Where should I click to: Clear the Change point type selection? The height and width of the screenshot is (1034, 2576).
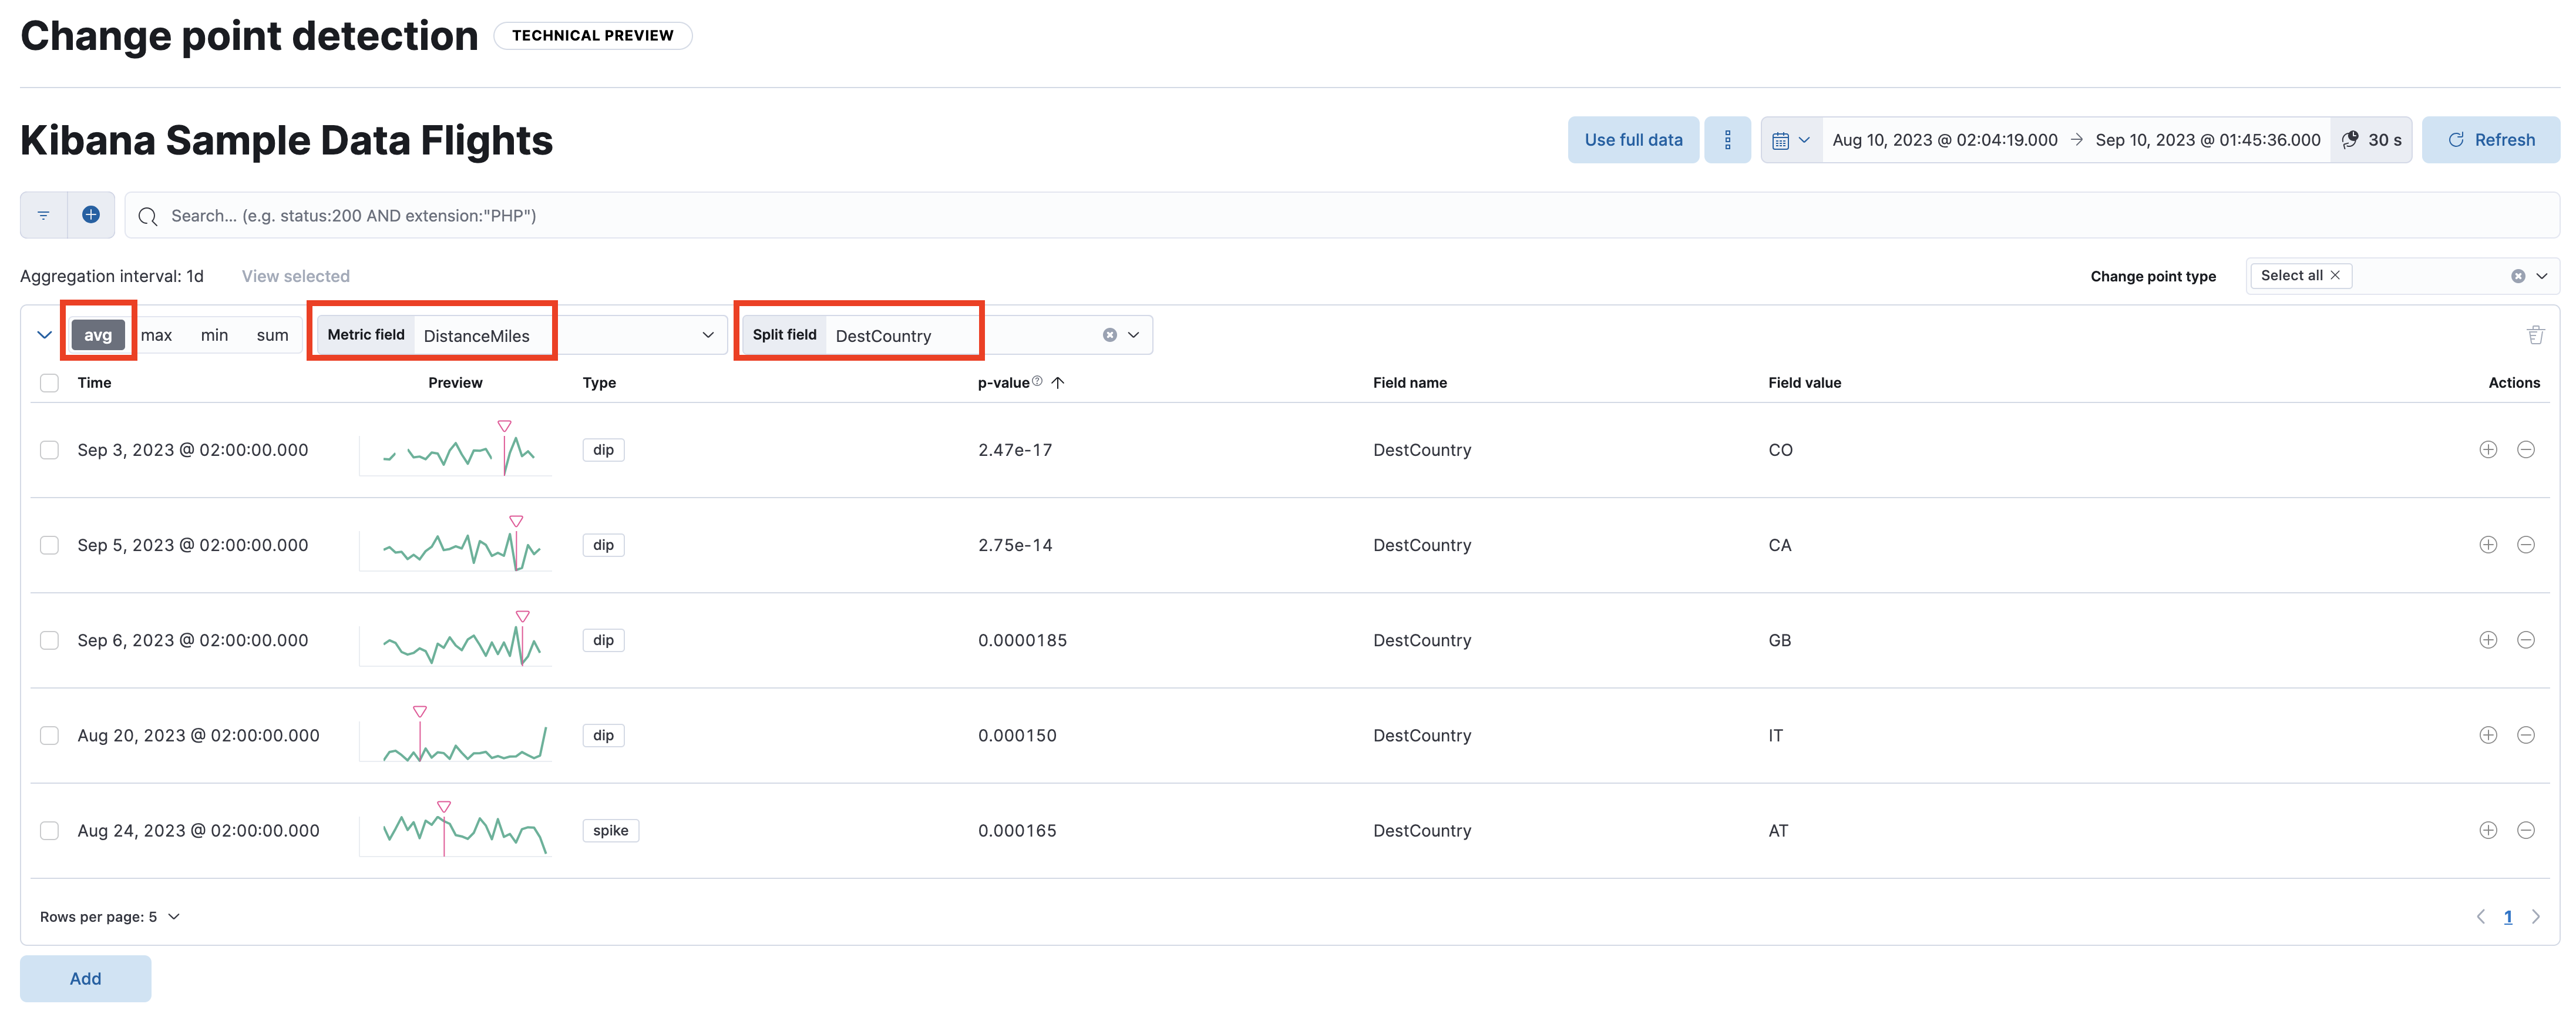[2518, 276]
